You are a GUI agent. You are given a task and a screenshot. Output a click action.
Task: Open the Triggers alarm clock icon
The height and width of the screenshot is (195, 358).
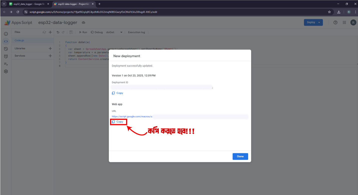tap(6, 56)
